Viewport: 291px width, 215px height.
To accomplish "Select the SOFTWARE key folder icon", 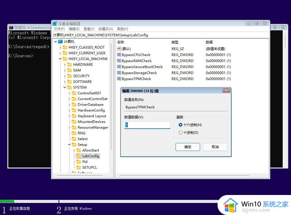I will click(69, 82).
